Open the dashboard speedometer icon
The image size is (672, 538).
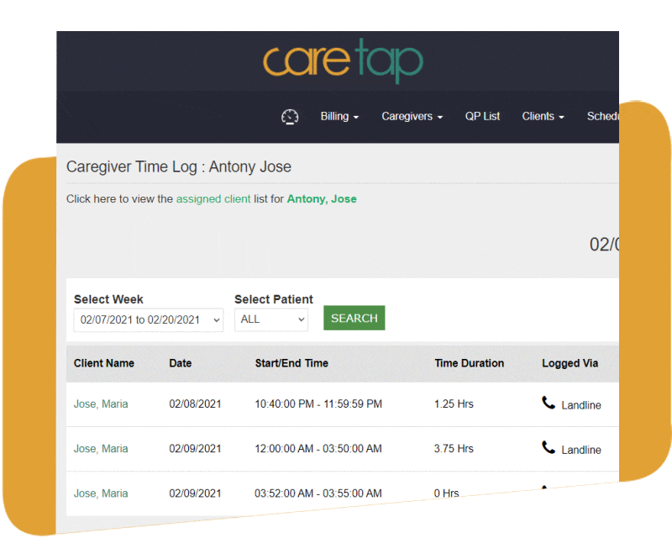pos(290,117)
